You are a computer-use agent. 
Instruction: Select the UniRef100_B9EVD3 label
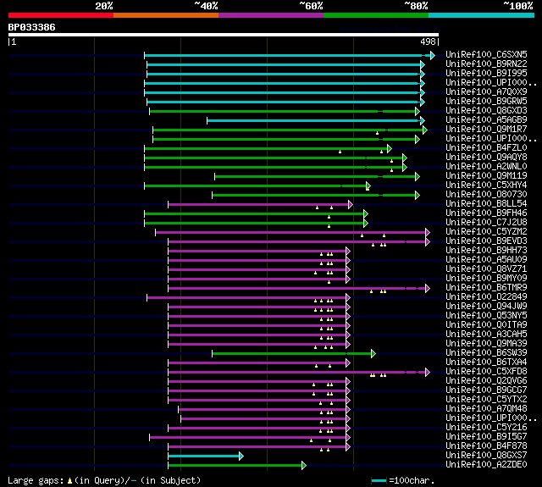486,241
